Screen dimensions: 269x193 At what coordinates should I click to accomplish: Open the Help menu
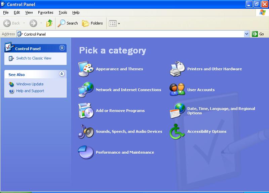pos(76,12)
